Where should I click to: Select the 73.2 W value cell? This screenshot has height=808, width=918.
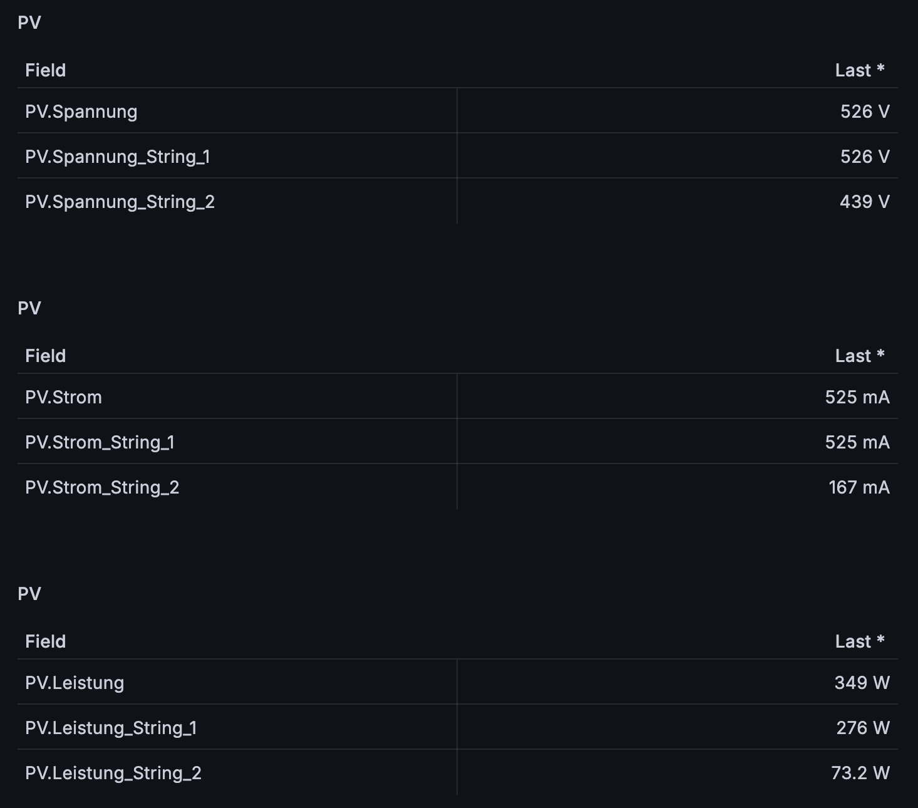(x=860, y=774)
